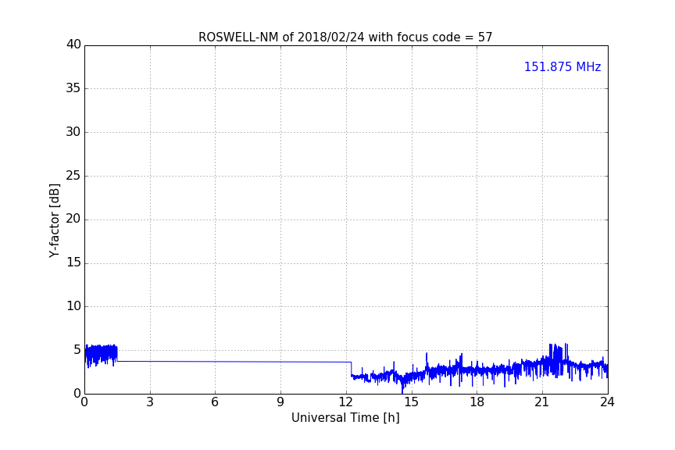Click x-axis tick label '18'

[477, 402]
